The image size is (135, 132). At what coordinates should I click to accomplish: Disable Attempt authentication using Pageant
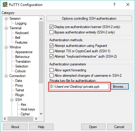click(x=51, y=46)
